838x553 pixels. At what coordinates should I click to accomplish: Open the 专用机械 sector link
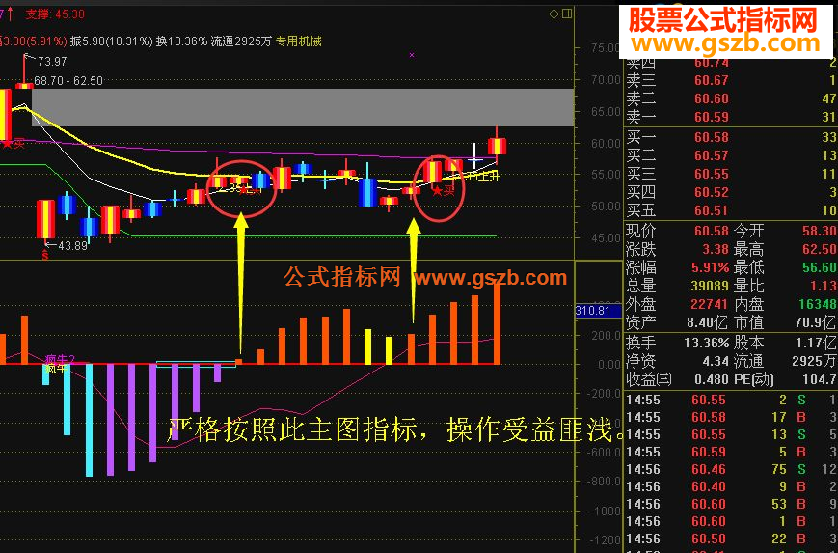pyautogui.click(x=299, y=41)
